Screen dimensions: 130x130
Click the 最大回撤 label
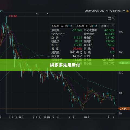click(x=89, y=34)
